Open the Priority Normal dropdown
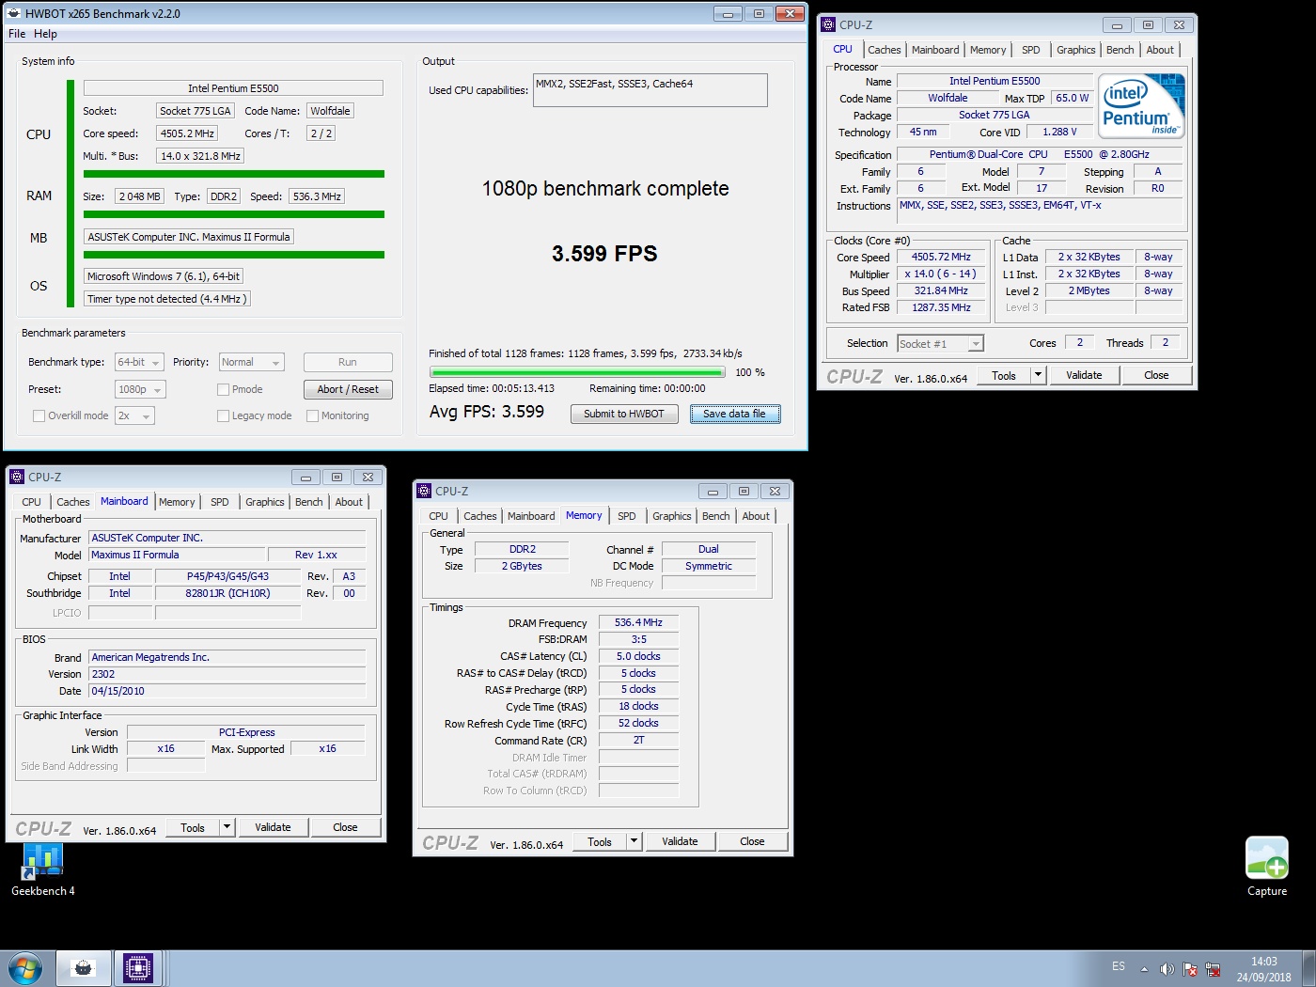 point(251,362)
